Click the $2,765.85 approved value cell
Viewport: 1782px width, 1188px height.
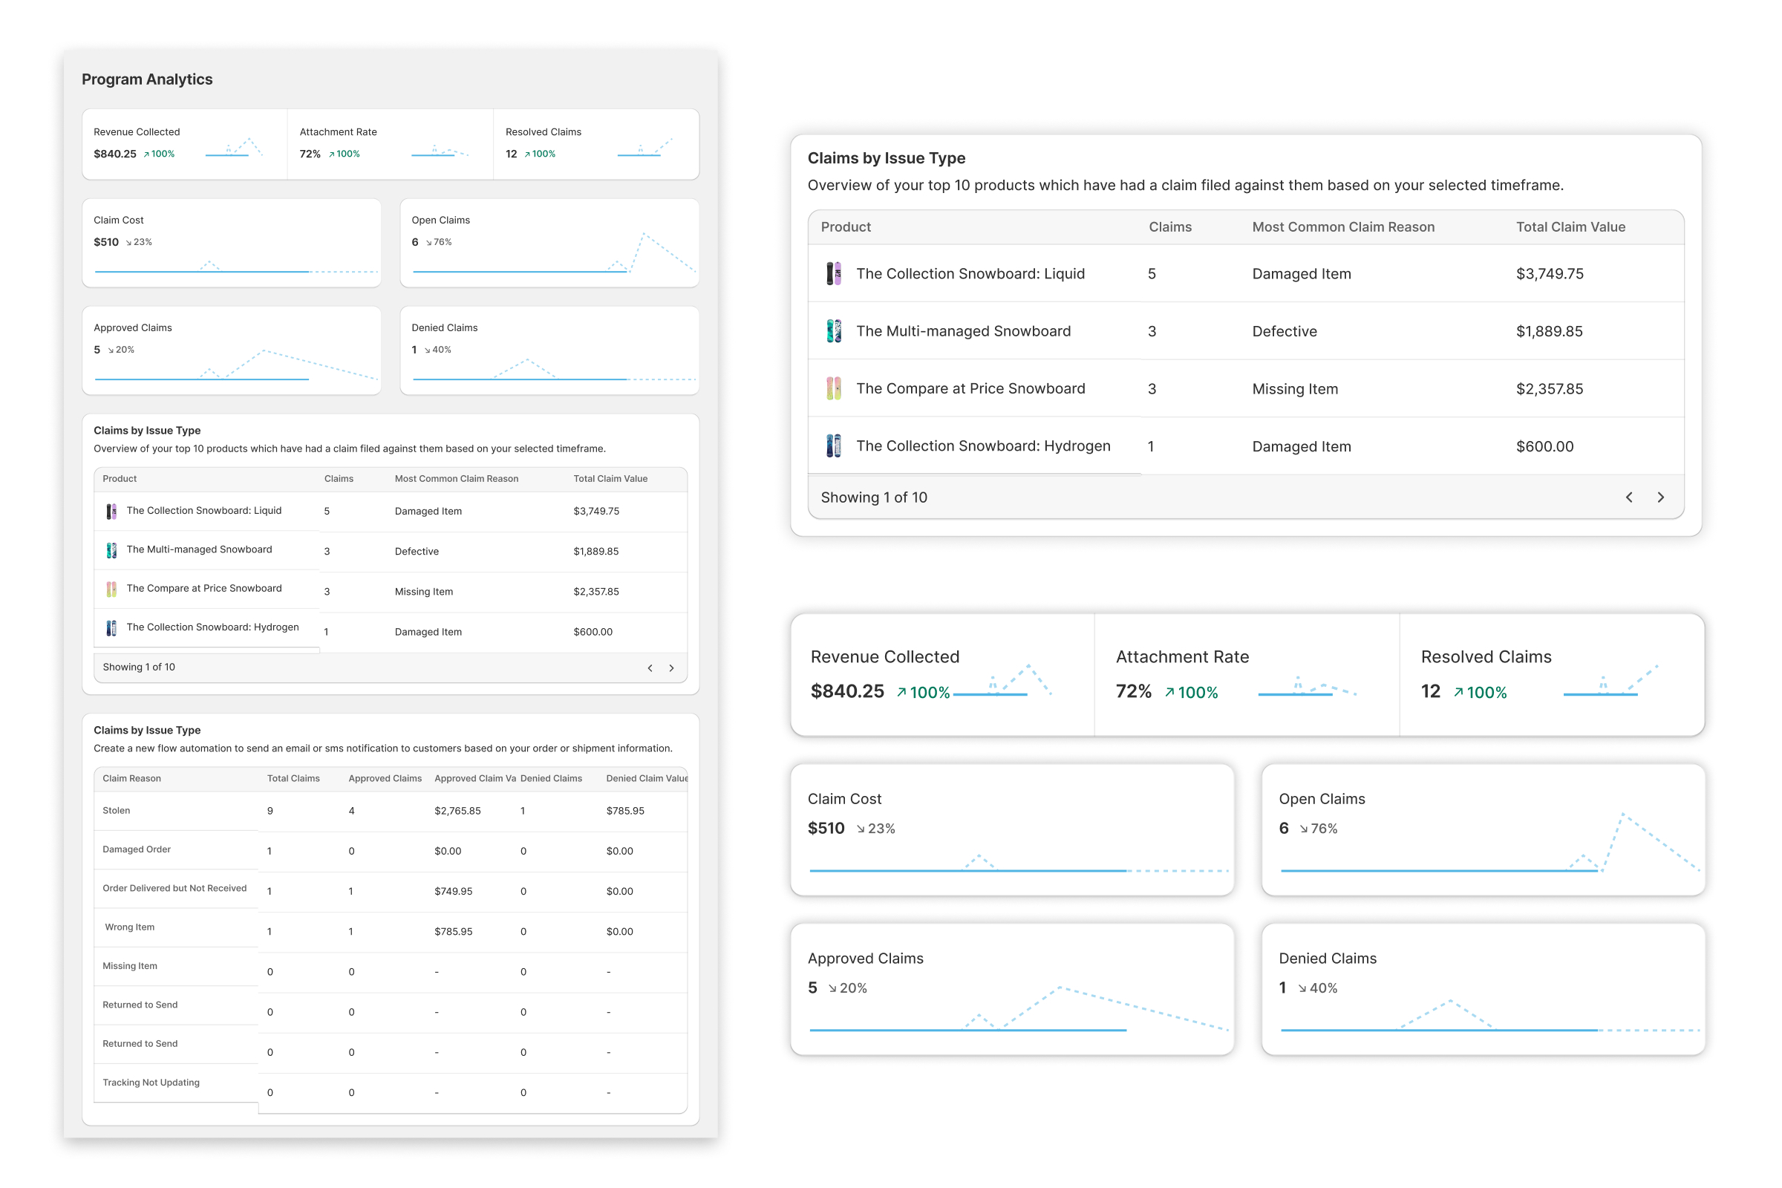pos(457,811)
